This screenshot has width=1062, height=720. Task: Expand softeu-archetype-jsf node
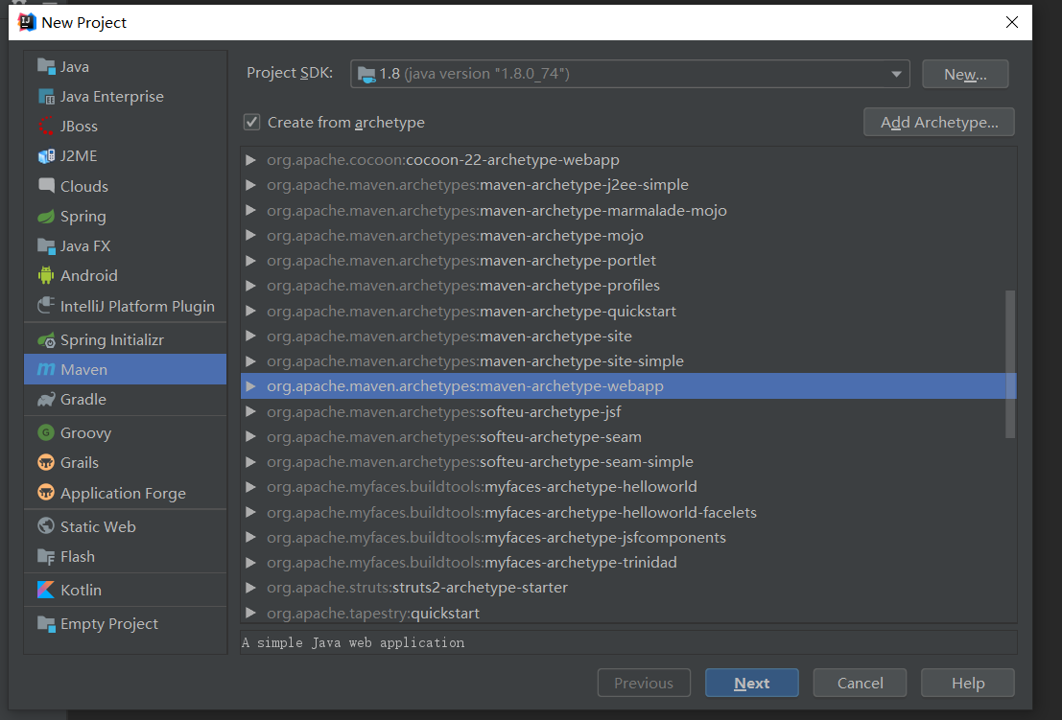click(250, 411)
